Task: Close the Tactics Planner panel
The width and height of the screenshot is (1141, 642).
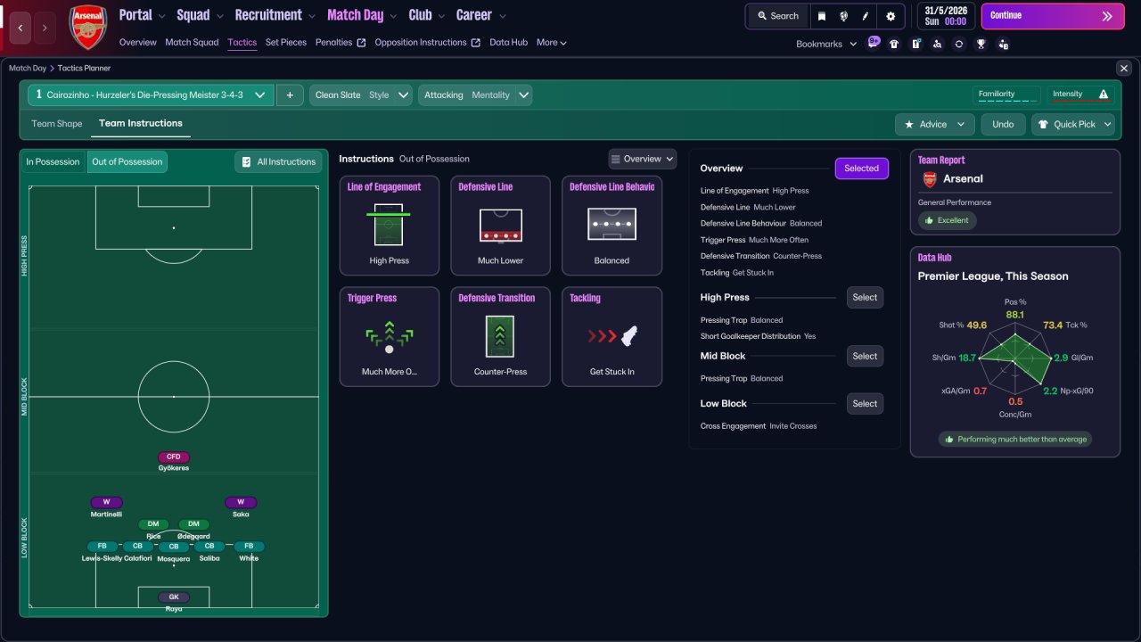Action: pyautogui.click(x=1123, y=68)
